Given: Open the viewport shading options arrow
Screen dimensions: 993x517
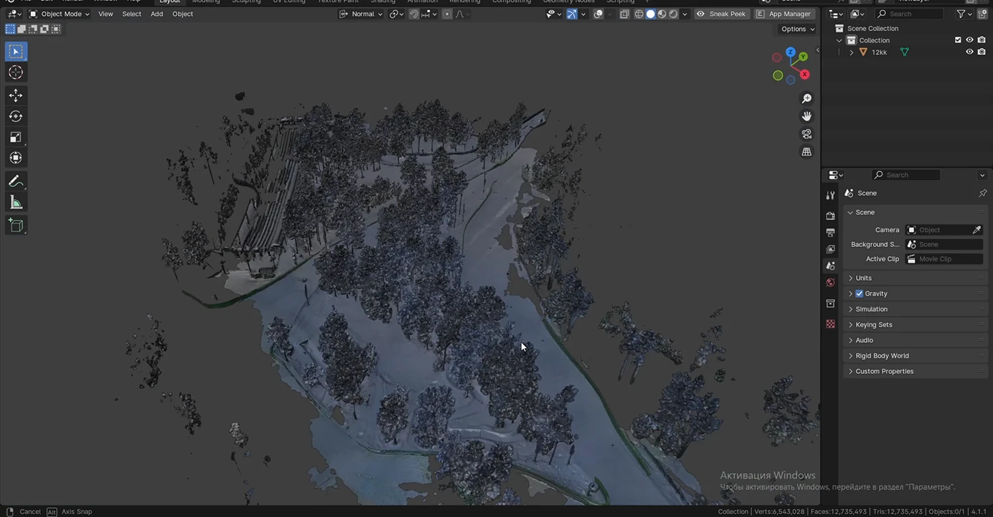Looking at the screenshot, I should click(685, 14).
